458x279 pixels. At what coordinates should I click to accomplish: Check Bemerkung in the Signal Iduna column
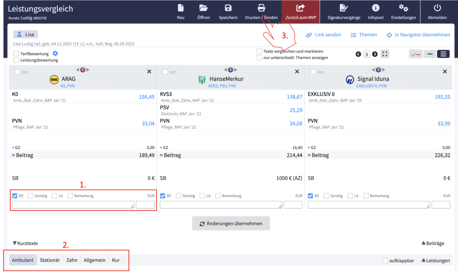point(366,195)
